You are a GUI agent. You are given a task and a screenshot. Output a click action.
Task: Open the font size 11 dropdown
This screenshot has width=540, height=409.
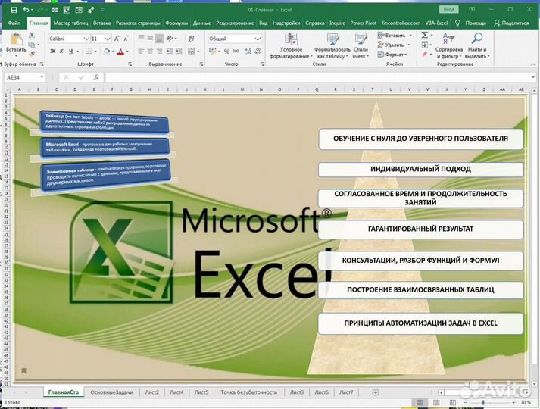[107, 39]
